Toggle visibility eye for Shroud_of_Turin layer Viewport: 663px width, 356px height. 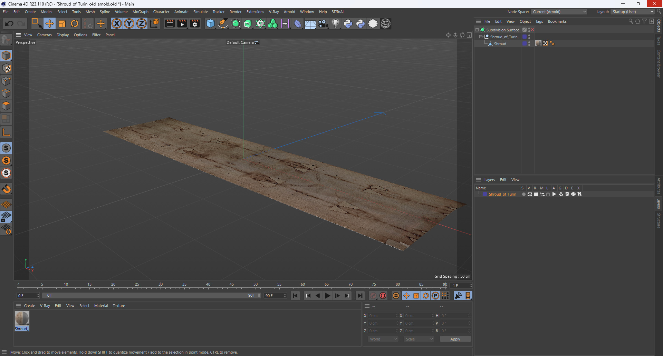(x=530, y=194)
